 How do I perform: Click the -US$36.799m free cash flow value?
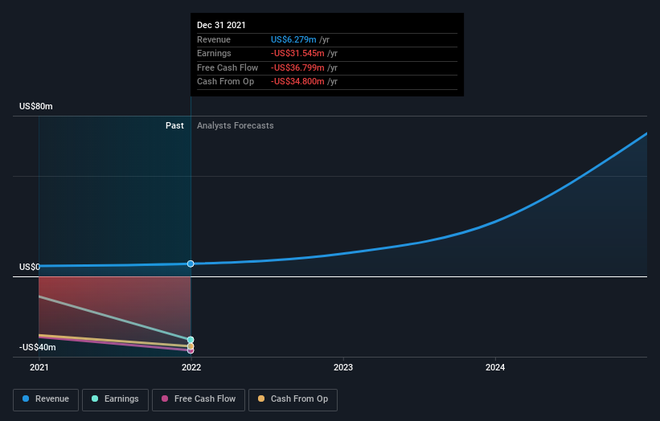[297, 67]
